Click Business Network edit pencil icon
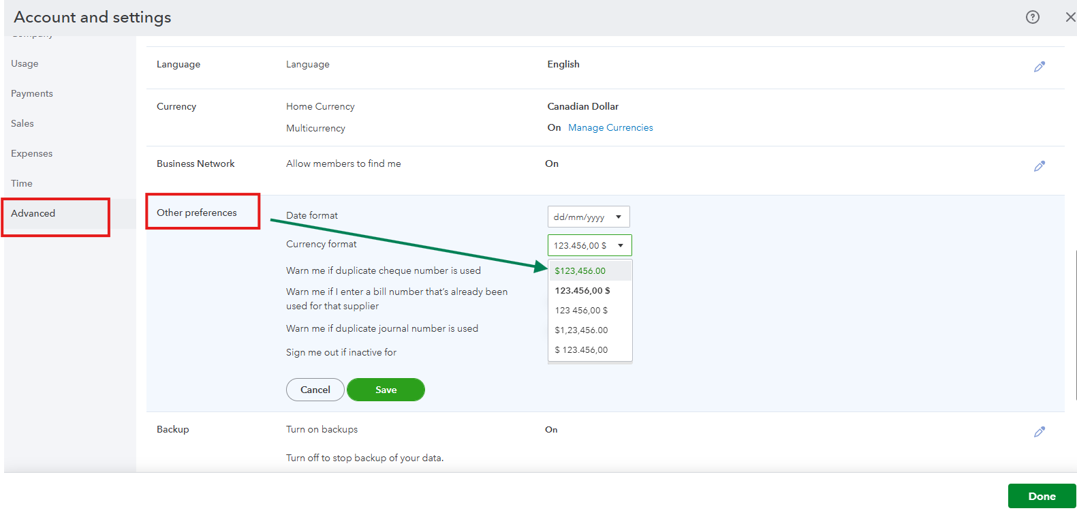This screenshot has height=515, width=1077. (1039, 166)
